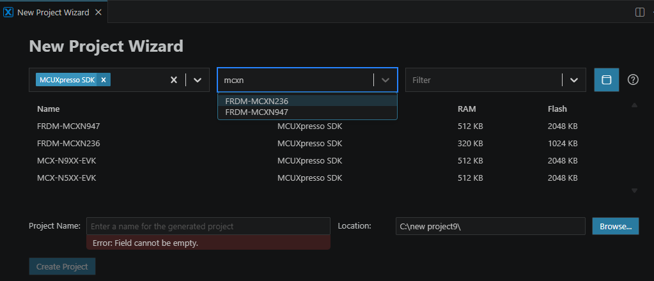Remove the MCUXpresso SDK tag
Viewport: 654px width, 281px height.
(x=104, y=80)
